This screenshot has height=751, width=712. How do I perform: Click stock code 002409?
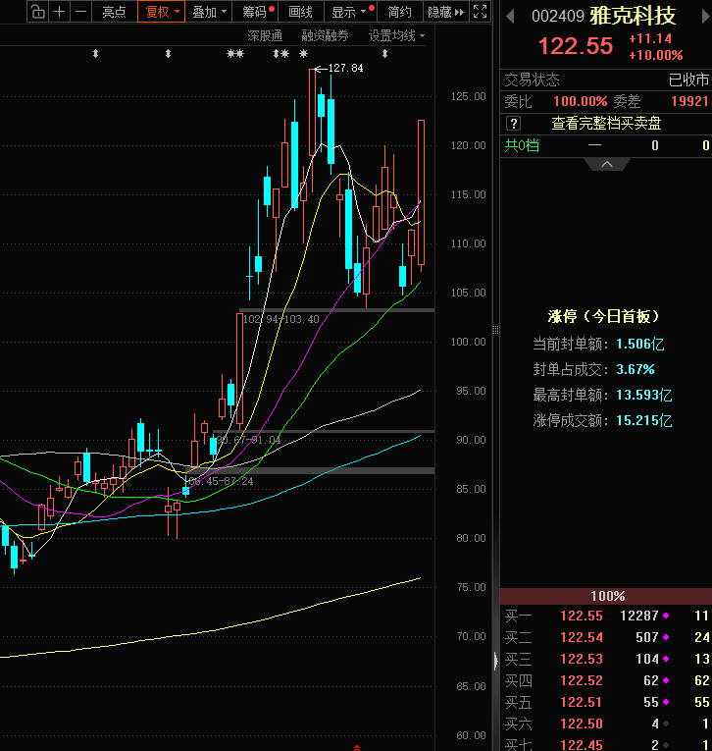pos(558,17)
